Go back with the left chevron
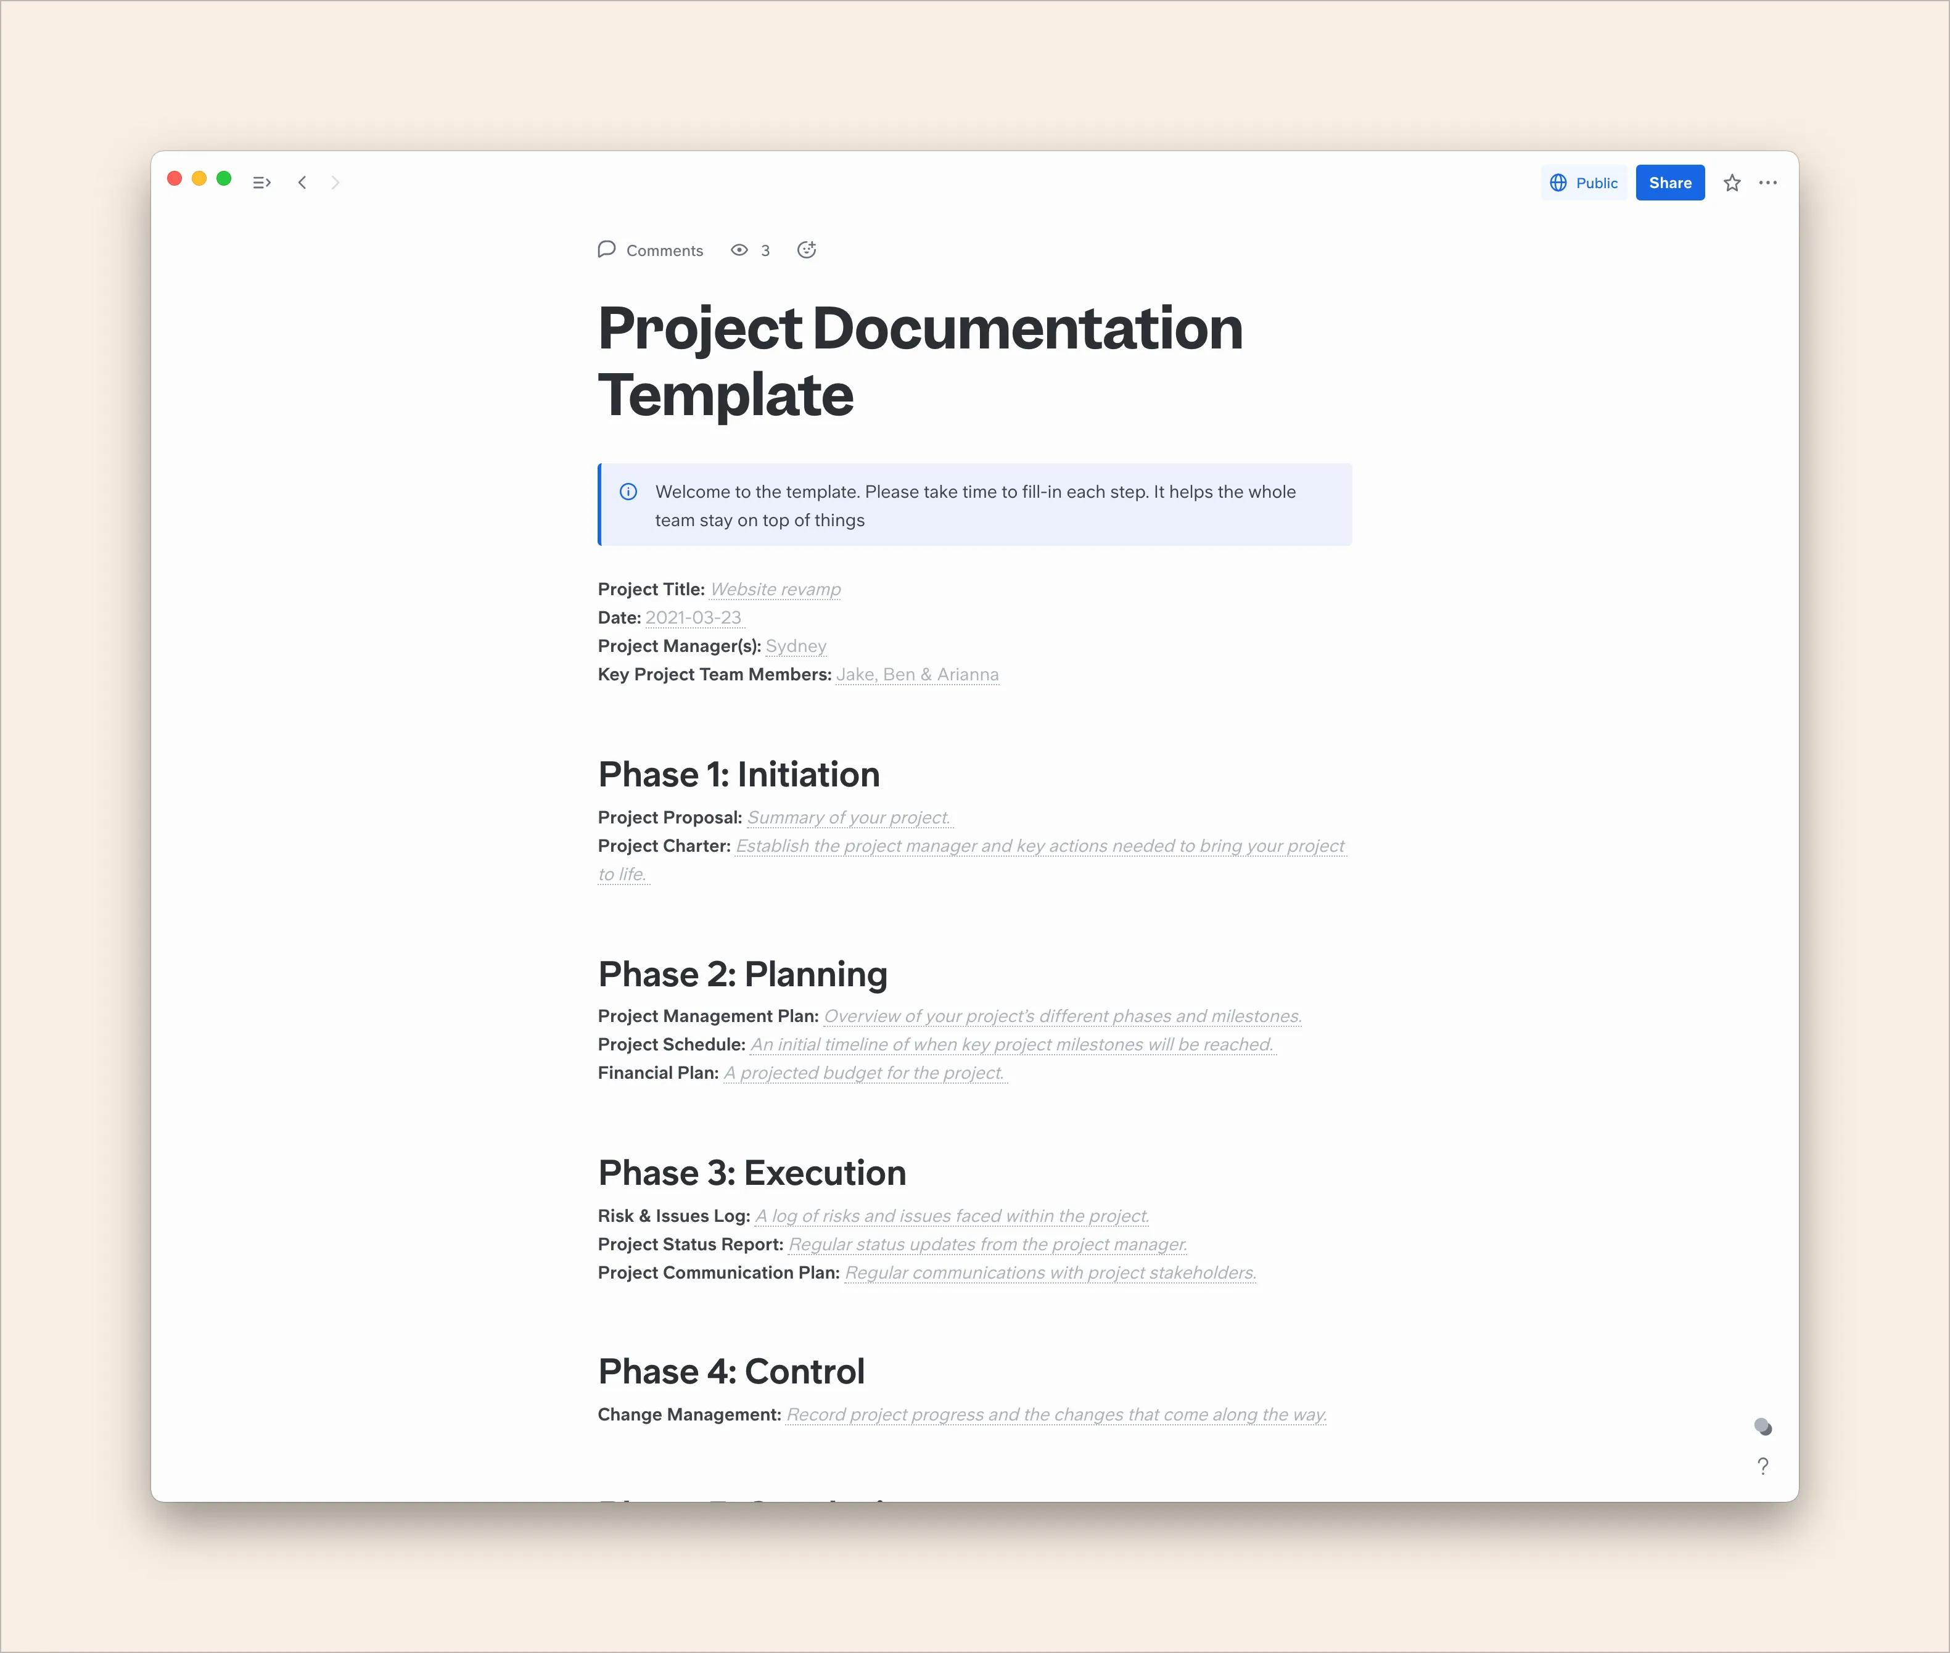This screenshot has height=1653, width=1950. (x=302, y=183)
